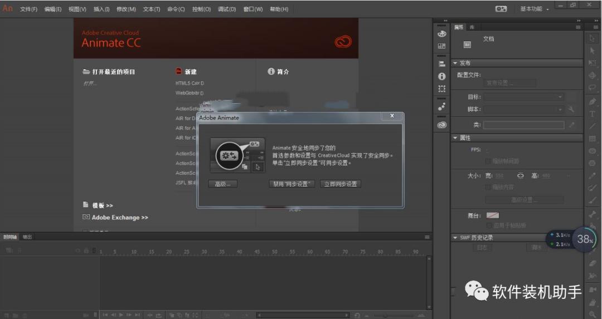602x319 pixels.
Task: Open the timeline panel options menu
Action: (x=427, y=237)
